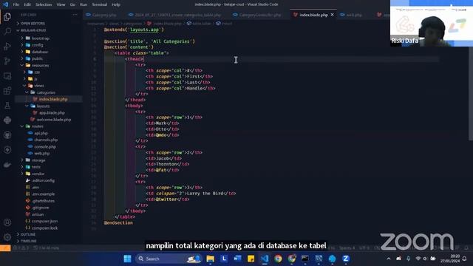Open welcome.blade.php in the file tree

(x=54, y=120)
